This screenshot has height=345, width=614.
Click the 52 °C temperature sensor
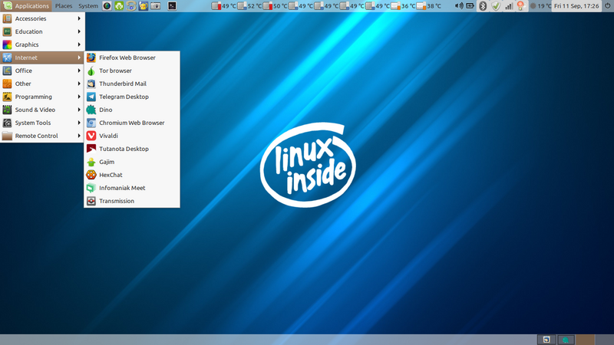coord(249,6)
